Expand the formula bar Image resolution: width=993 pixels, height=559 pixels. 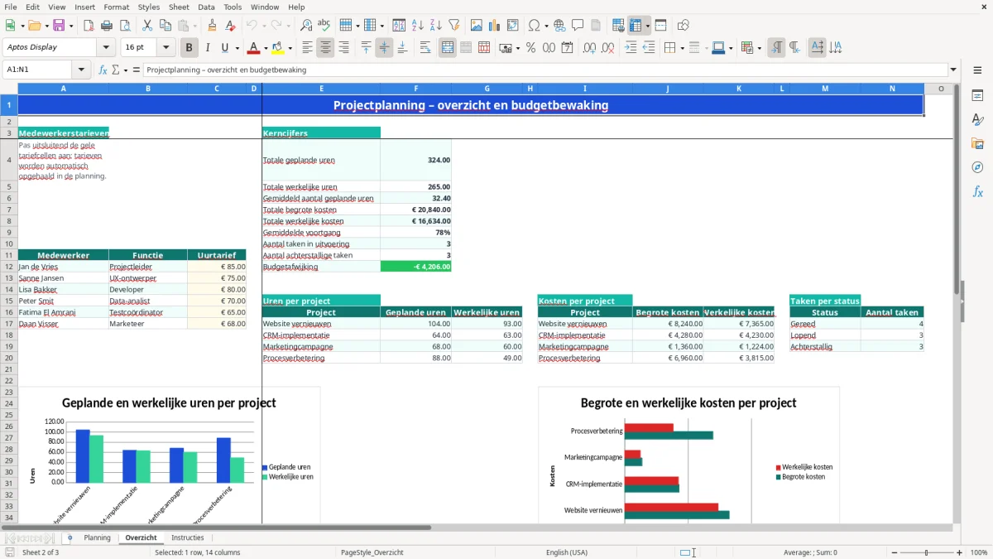(x=954, y=70)
